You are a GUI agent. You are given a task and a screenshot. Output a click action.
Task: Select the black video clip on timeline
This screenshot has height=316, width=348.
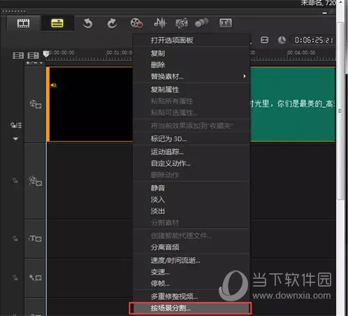[x=89, y=104]
